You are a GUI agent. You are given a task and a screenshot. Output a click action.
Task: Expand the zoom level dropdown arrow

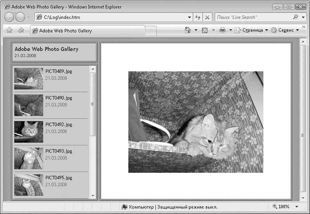296,207
